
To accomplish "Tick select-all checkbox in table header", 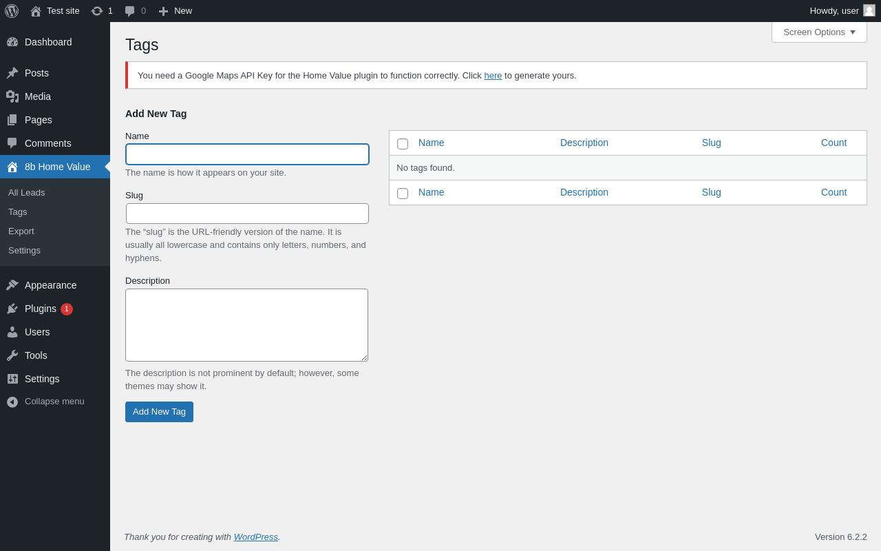I will click(403, 144).
